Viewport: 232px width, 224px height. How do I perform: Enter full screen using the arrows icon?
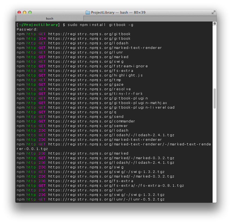pyautogui.click(x=213, y=12)
